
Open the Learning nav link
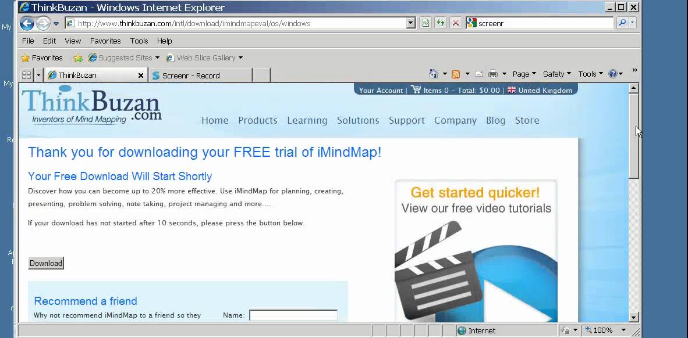pyautogui.click(x=307, y=120)
